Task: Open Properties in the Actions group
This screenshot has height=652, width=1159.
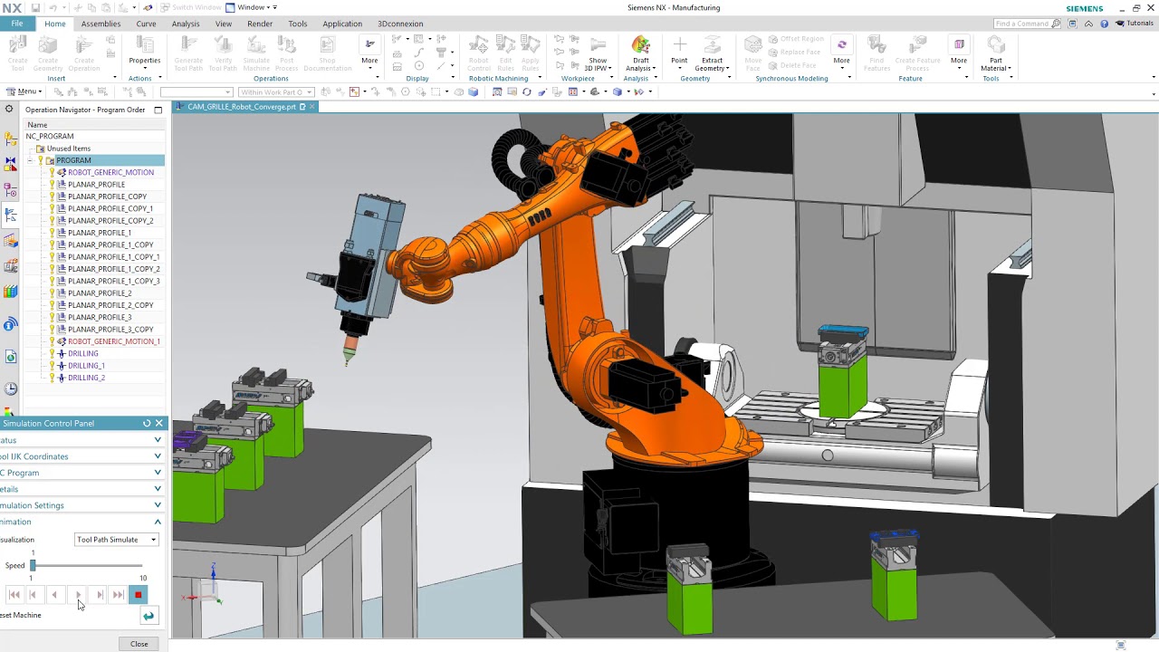Action: click(x=145, y=51)
